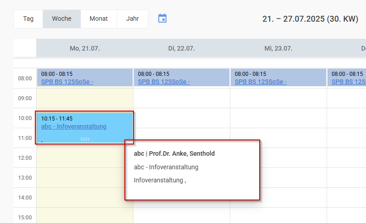Click the week range title 21. – 27.07.2025

point(310,19)
